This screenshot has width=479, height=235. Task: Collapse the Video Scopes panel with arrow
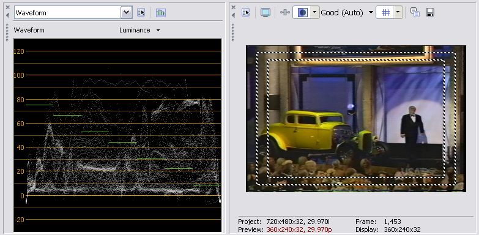pyautogui.click(x=7, y=15)
